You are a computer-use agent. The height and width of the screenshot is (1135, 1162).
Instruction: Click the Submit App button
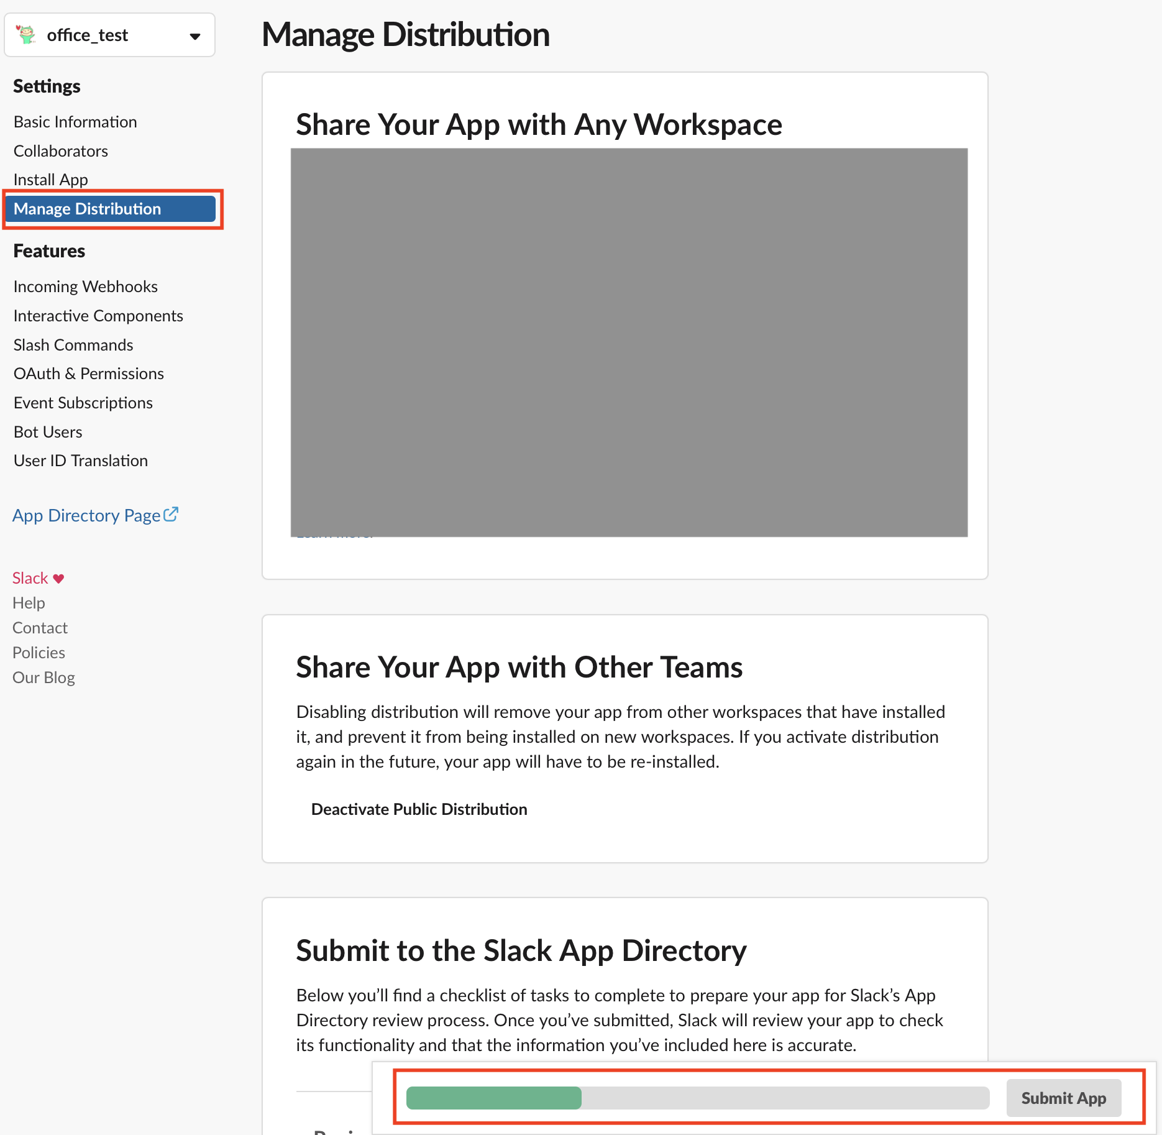click(x=1064, y=1098)
